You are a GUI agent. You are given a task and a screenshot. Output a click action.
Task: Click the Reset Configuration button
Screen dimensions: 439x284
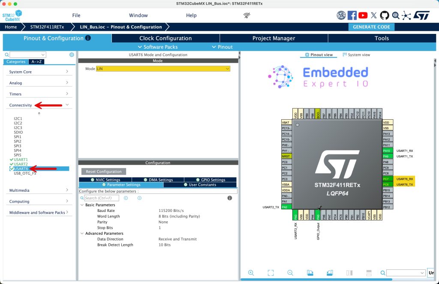[x=103, y=172]
